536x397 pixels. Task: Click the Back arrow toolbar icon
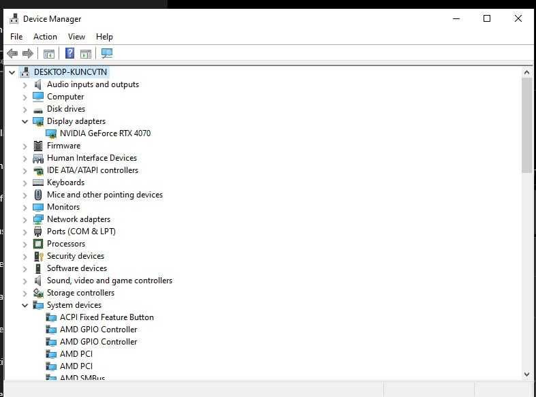coord(12,53)
